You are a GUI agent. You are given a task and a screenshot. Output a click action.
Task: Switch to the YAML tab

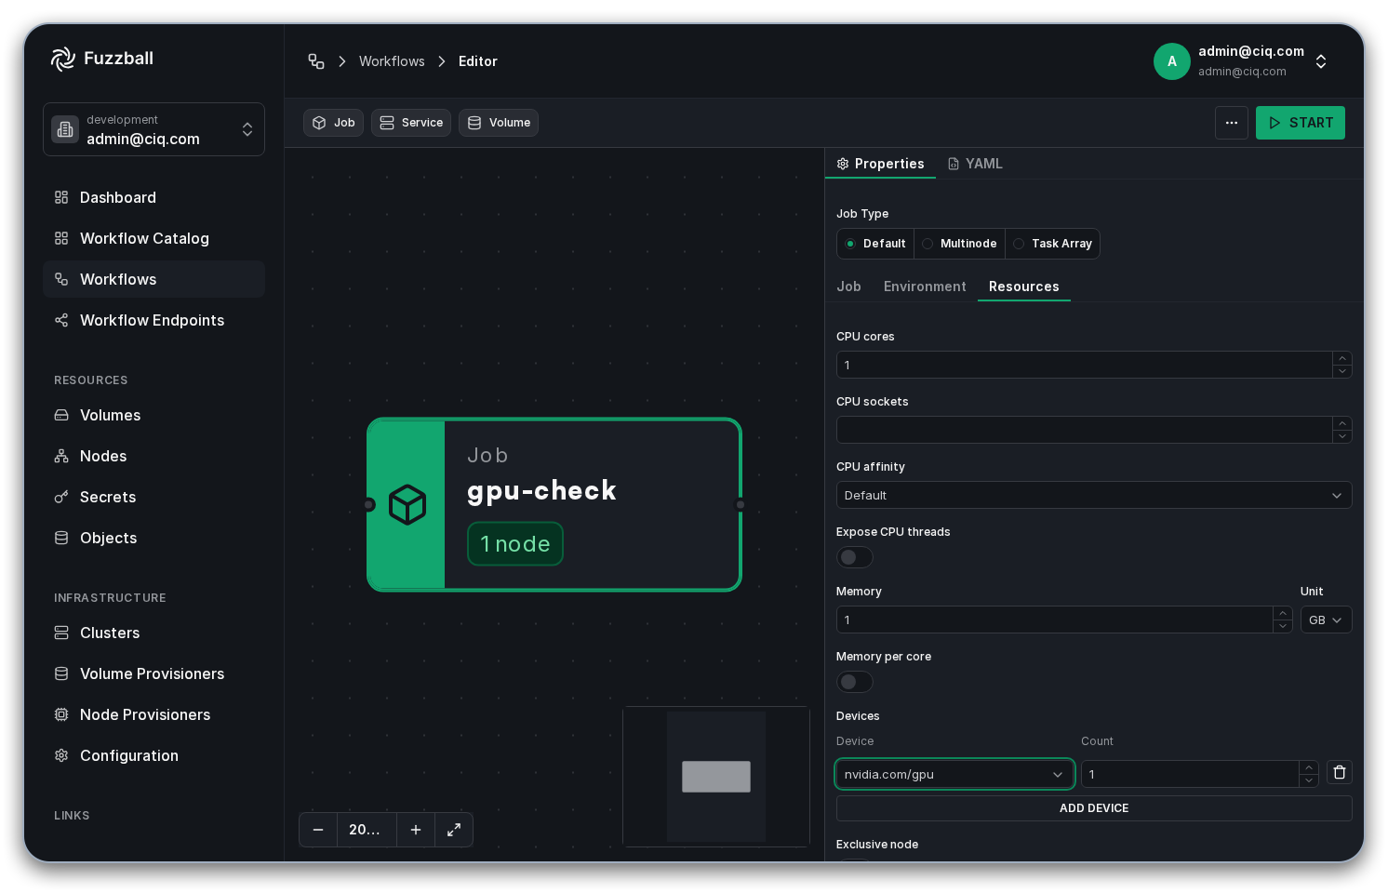(975, 164)
